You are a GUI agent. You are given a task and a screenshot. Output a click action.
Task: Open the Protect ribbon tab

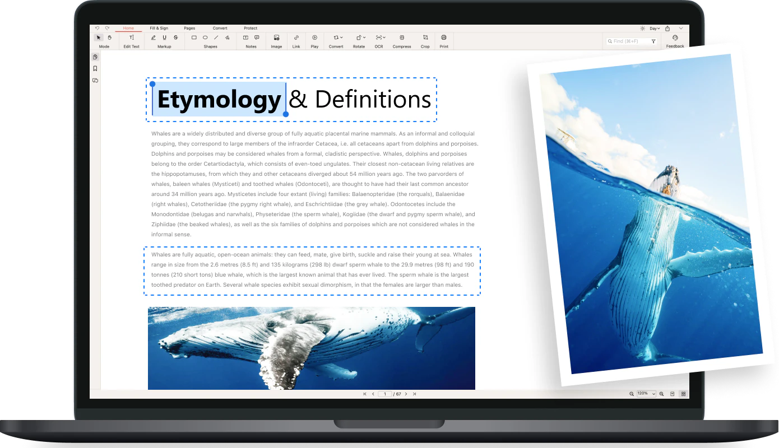pyautogui.click(x=250, y=28)
